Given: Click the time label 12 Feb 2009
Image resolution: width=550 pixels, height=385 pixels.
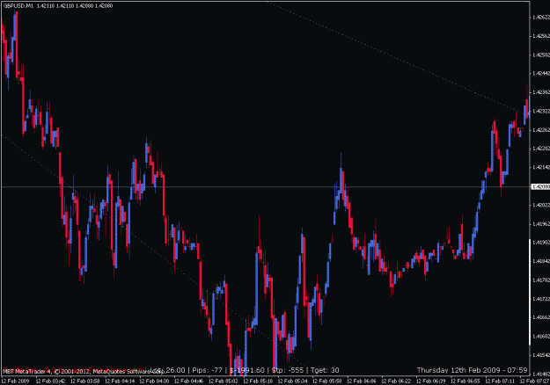Looking at the screenshot, I should tap(16, 381).
